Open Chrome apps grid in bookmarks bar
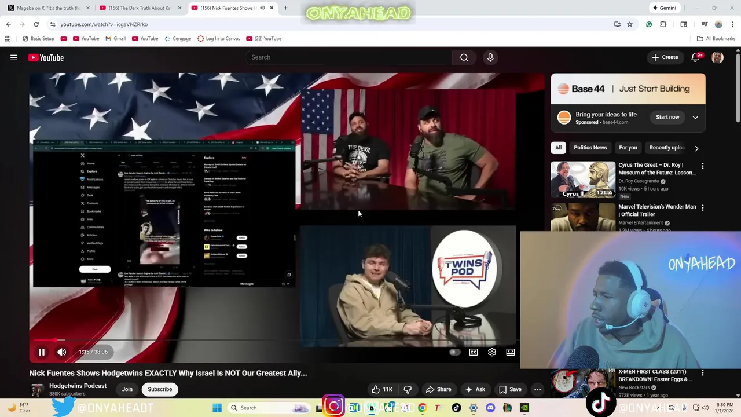Screen dimensions: 741x417 click(x=8, y=39)
